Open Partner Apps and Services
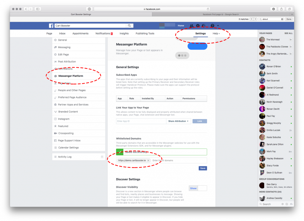 pyautogui.click(x=79, y=105)
